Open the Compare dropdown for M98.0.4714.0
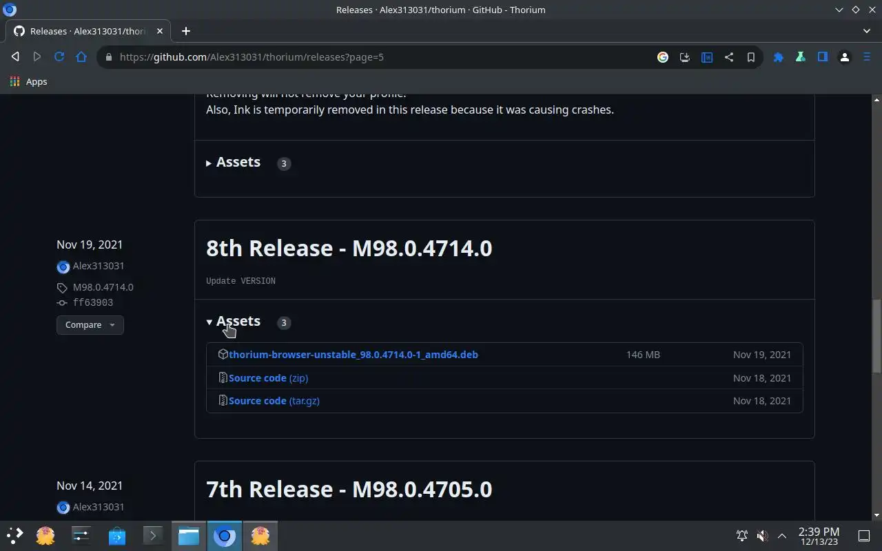882x551 pixels. (x=90, y=325)
